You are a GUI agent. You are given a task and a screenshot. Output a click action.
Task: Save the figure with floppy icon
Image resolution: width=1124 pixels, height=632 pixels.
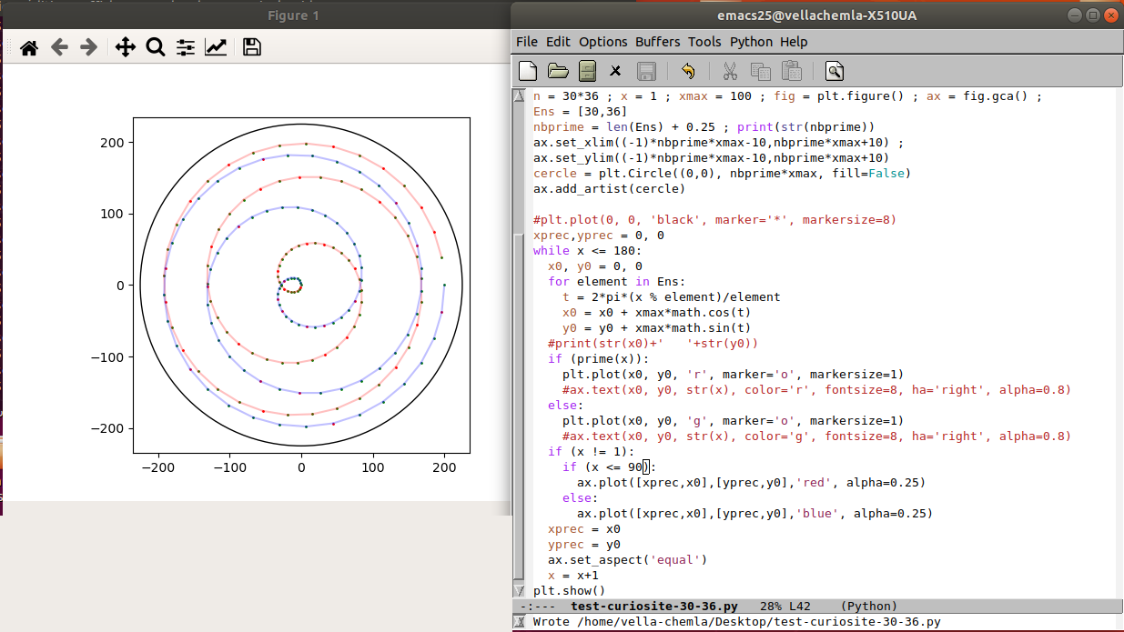coord(252,47)
